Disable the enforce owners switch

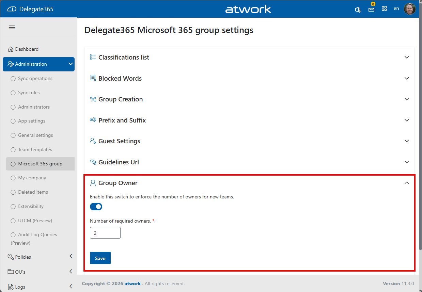[96, 207]
